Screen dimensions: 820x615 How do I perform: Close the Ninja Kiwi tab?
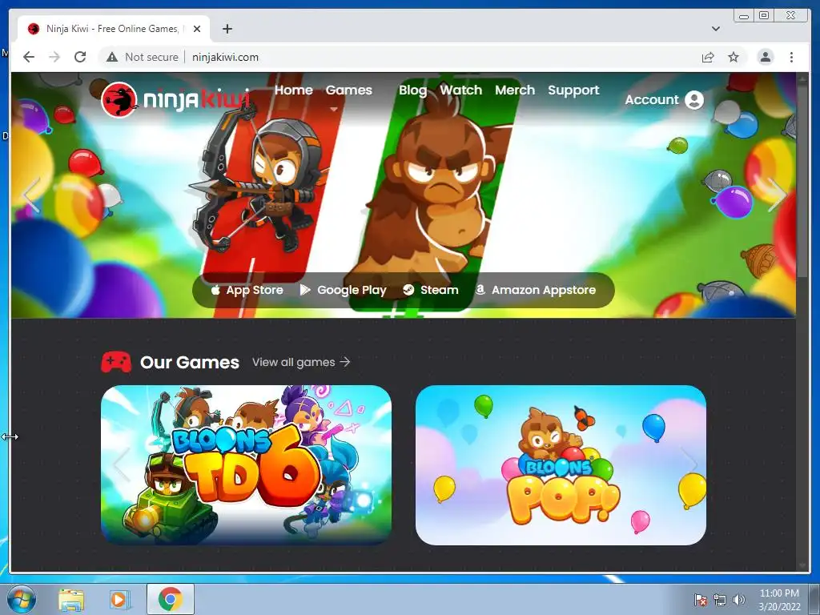pyautogui.click(x=197, y=29)
